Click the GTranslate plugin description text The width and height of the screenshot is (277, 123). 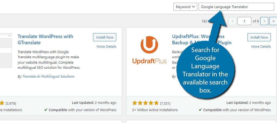(49, 60)
